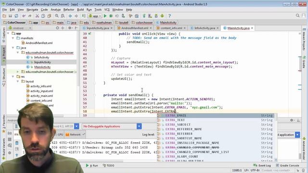
Task: Click the Make Project icon
Action: (84, 16)
